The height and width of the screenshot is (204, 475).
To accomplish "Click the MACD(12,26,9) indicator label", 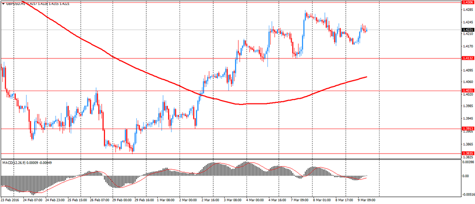I will [14, 163].
